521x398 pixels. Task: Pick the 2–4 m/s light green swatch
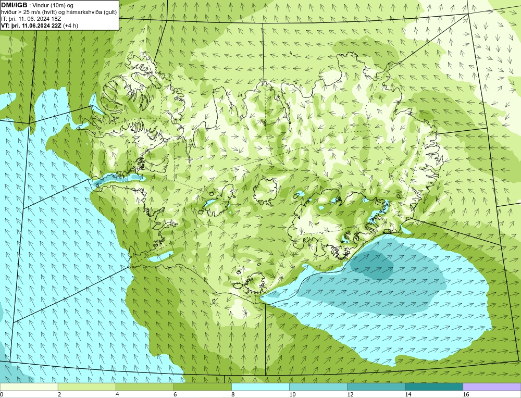point(86,387)
